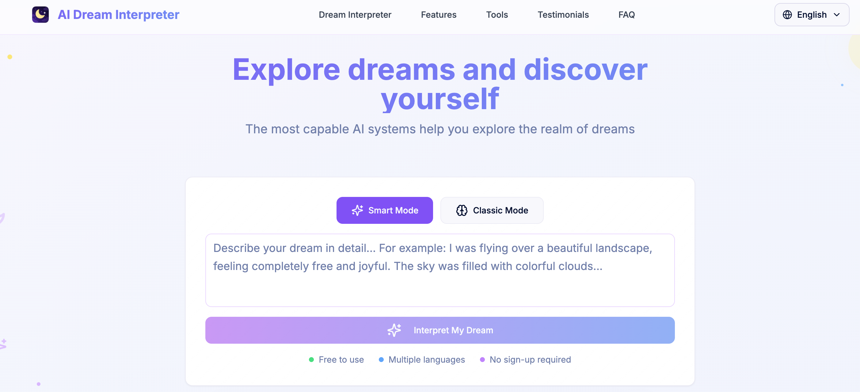Open the English language dropdown
Viewport: 860px width, 392px height.
coord(811,15)
